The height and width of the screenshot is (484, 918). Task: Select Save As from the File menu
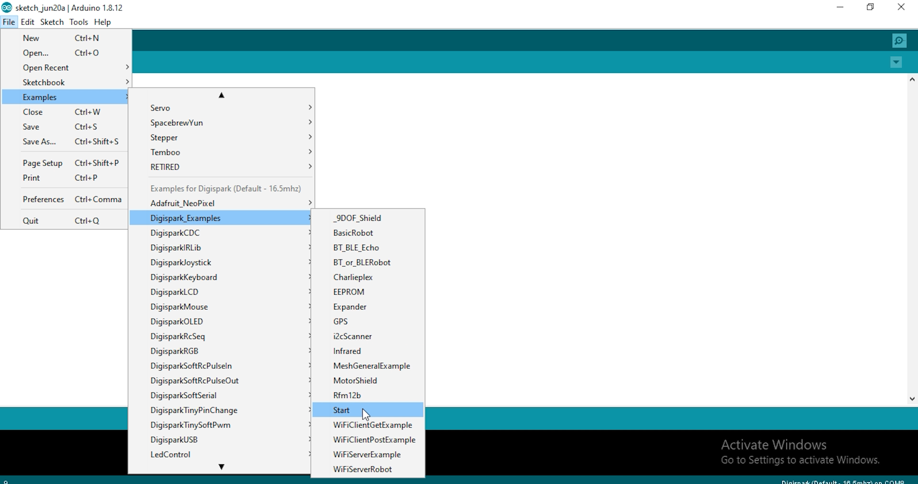pos(39,141)
